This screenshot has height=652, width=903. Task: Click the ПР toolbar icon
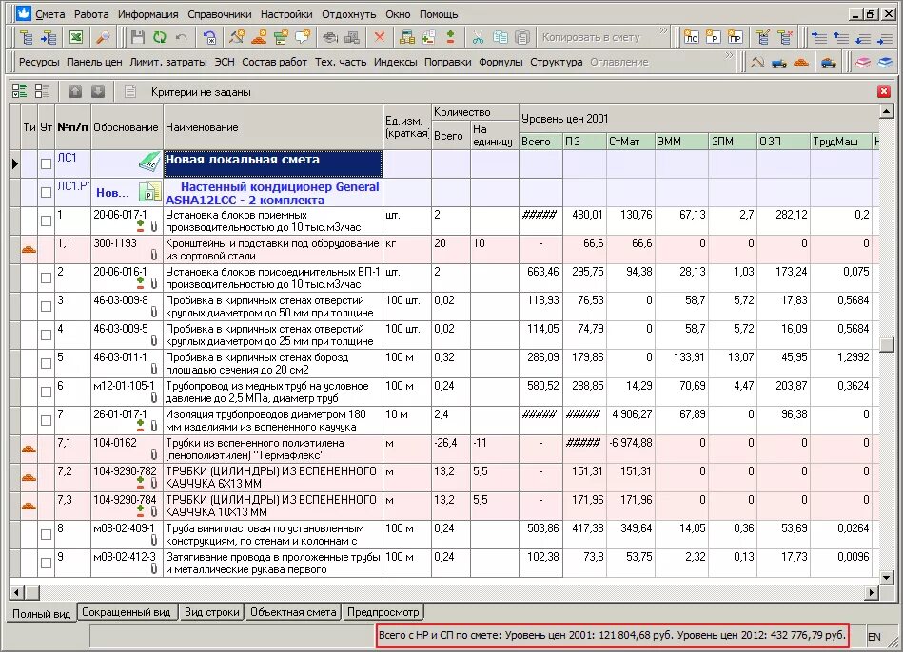pos(735,37)
